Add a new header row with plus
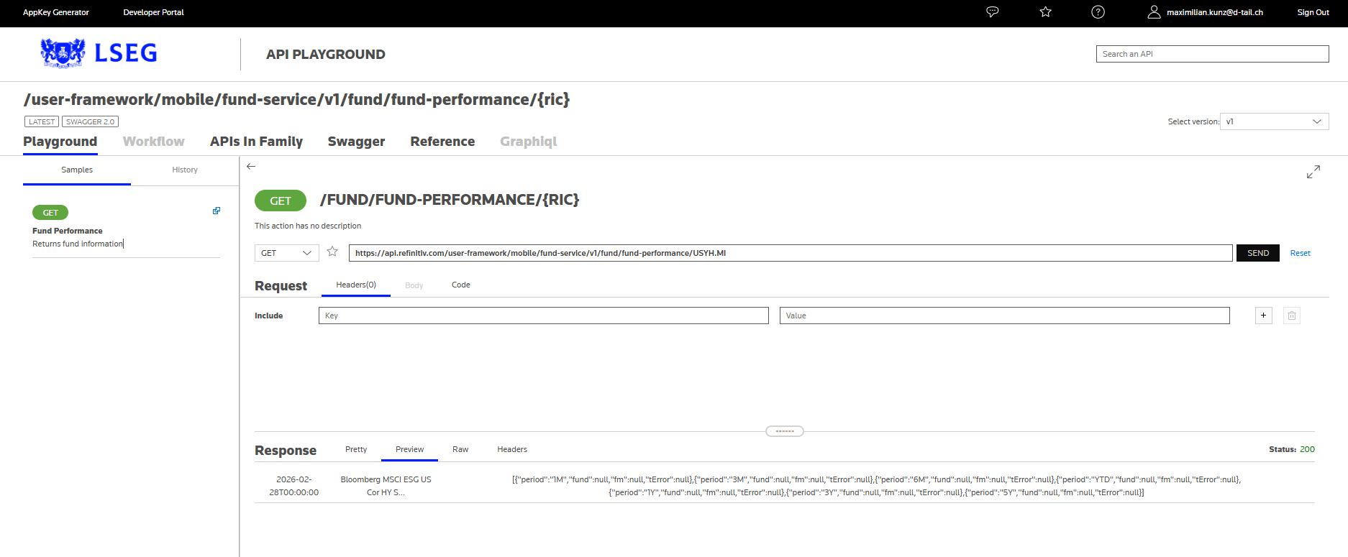Screen dimensions: 1348x557 tap(1264, 316)
